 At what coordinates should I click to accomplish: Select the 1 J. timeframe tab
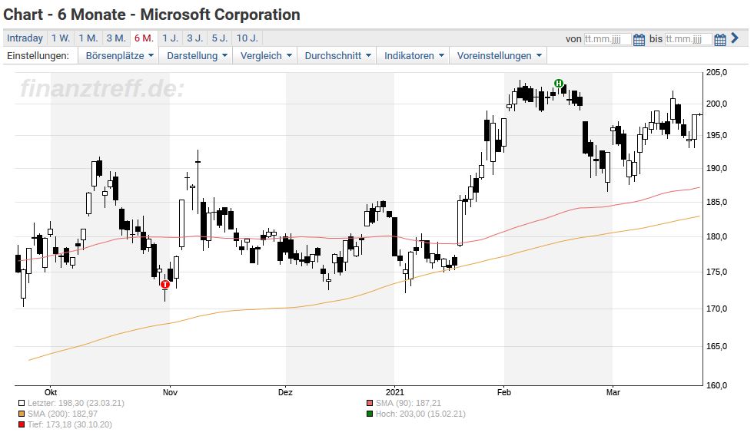pos(170,38)
